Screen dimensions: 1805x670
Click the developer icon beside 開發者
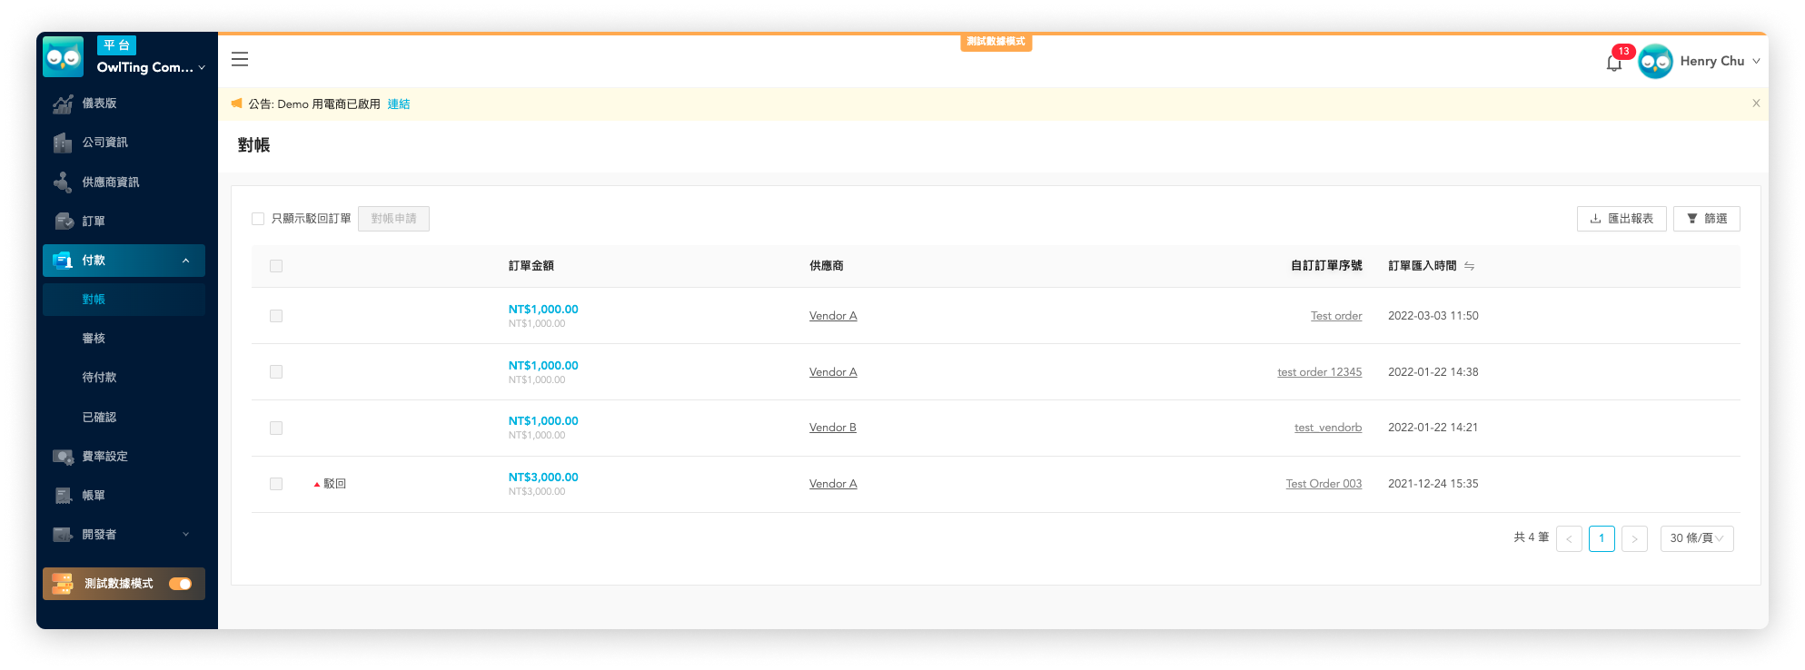point(63,535)
